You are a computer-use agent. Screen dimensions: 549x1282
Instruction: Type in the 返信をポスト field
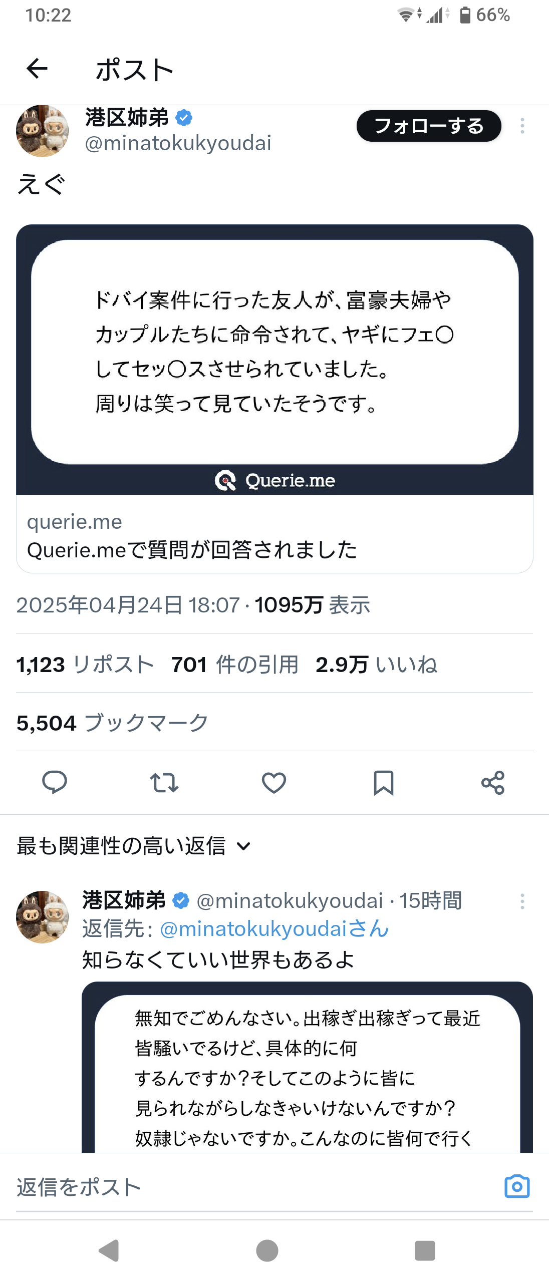(x=250, y=1187)
